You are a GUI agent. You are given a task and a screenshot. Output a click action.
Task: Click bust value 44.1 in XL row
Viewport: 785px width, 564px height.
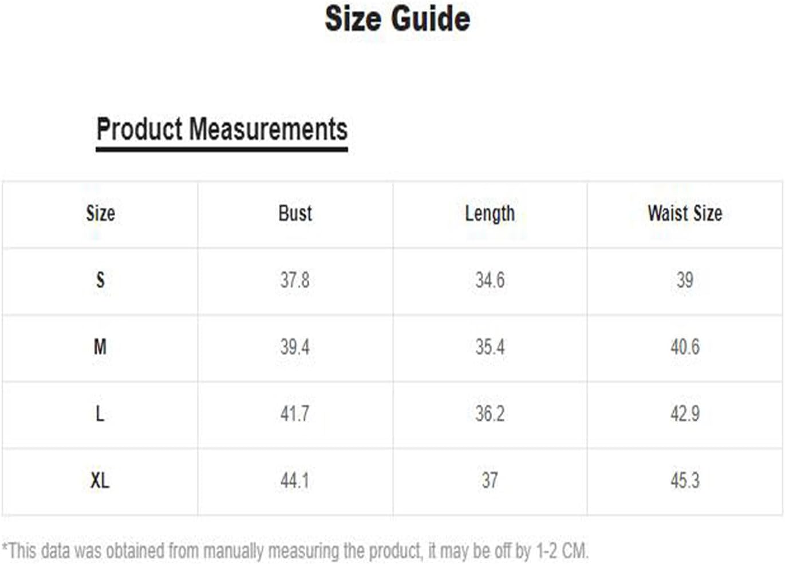coord(295,480)
